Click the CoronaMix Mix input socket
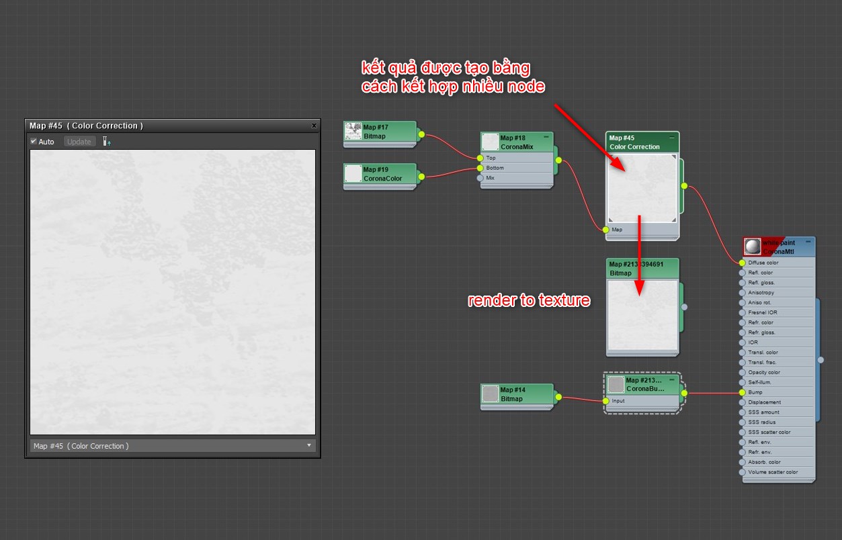 (x=480, y=178)
